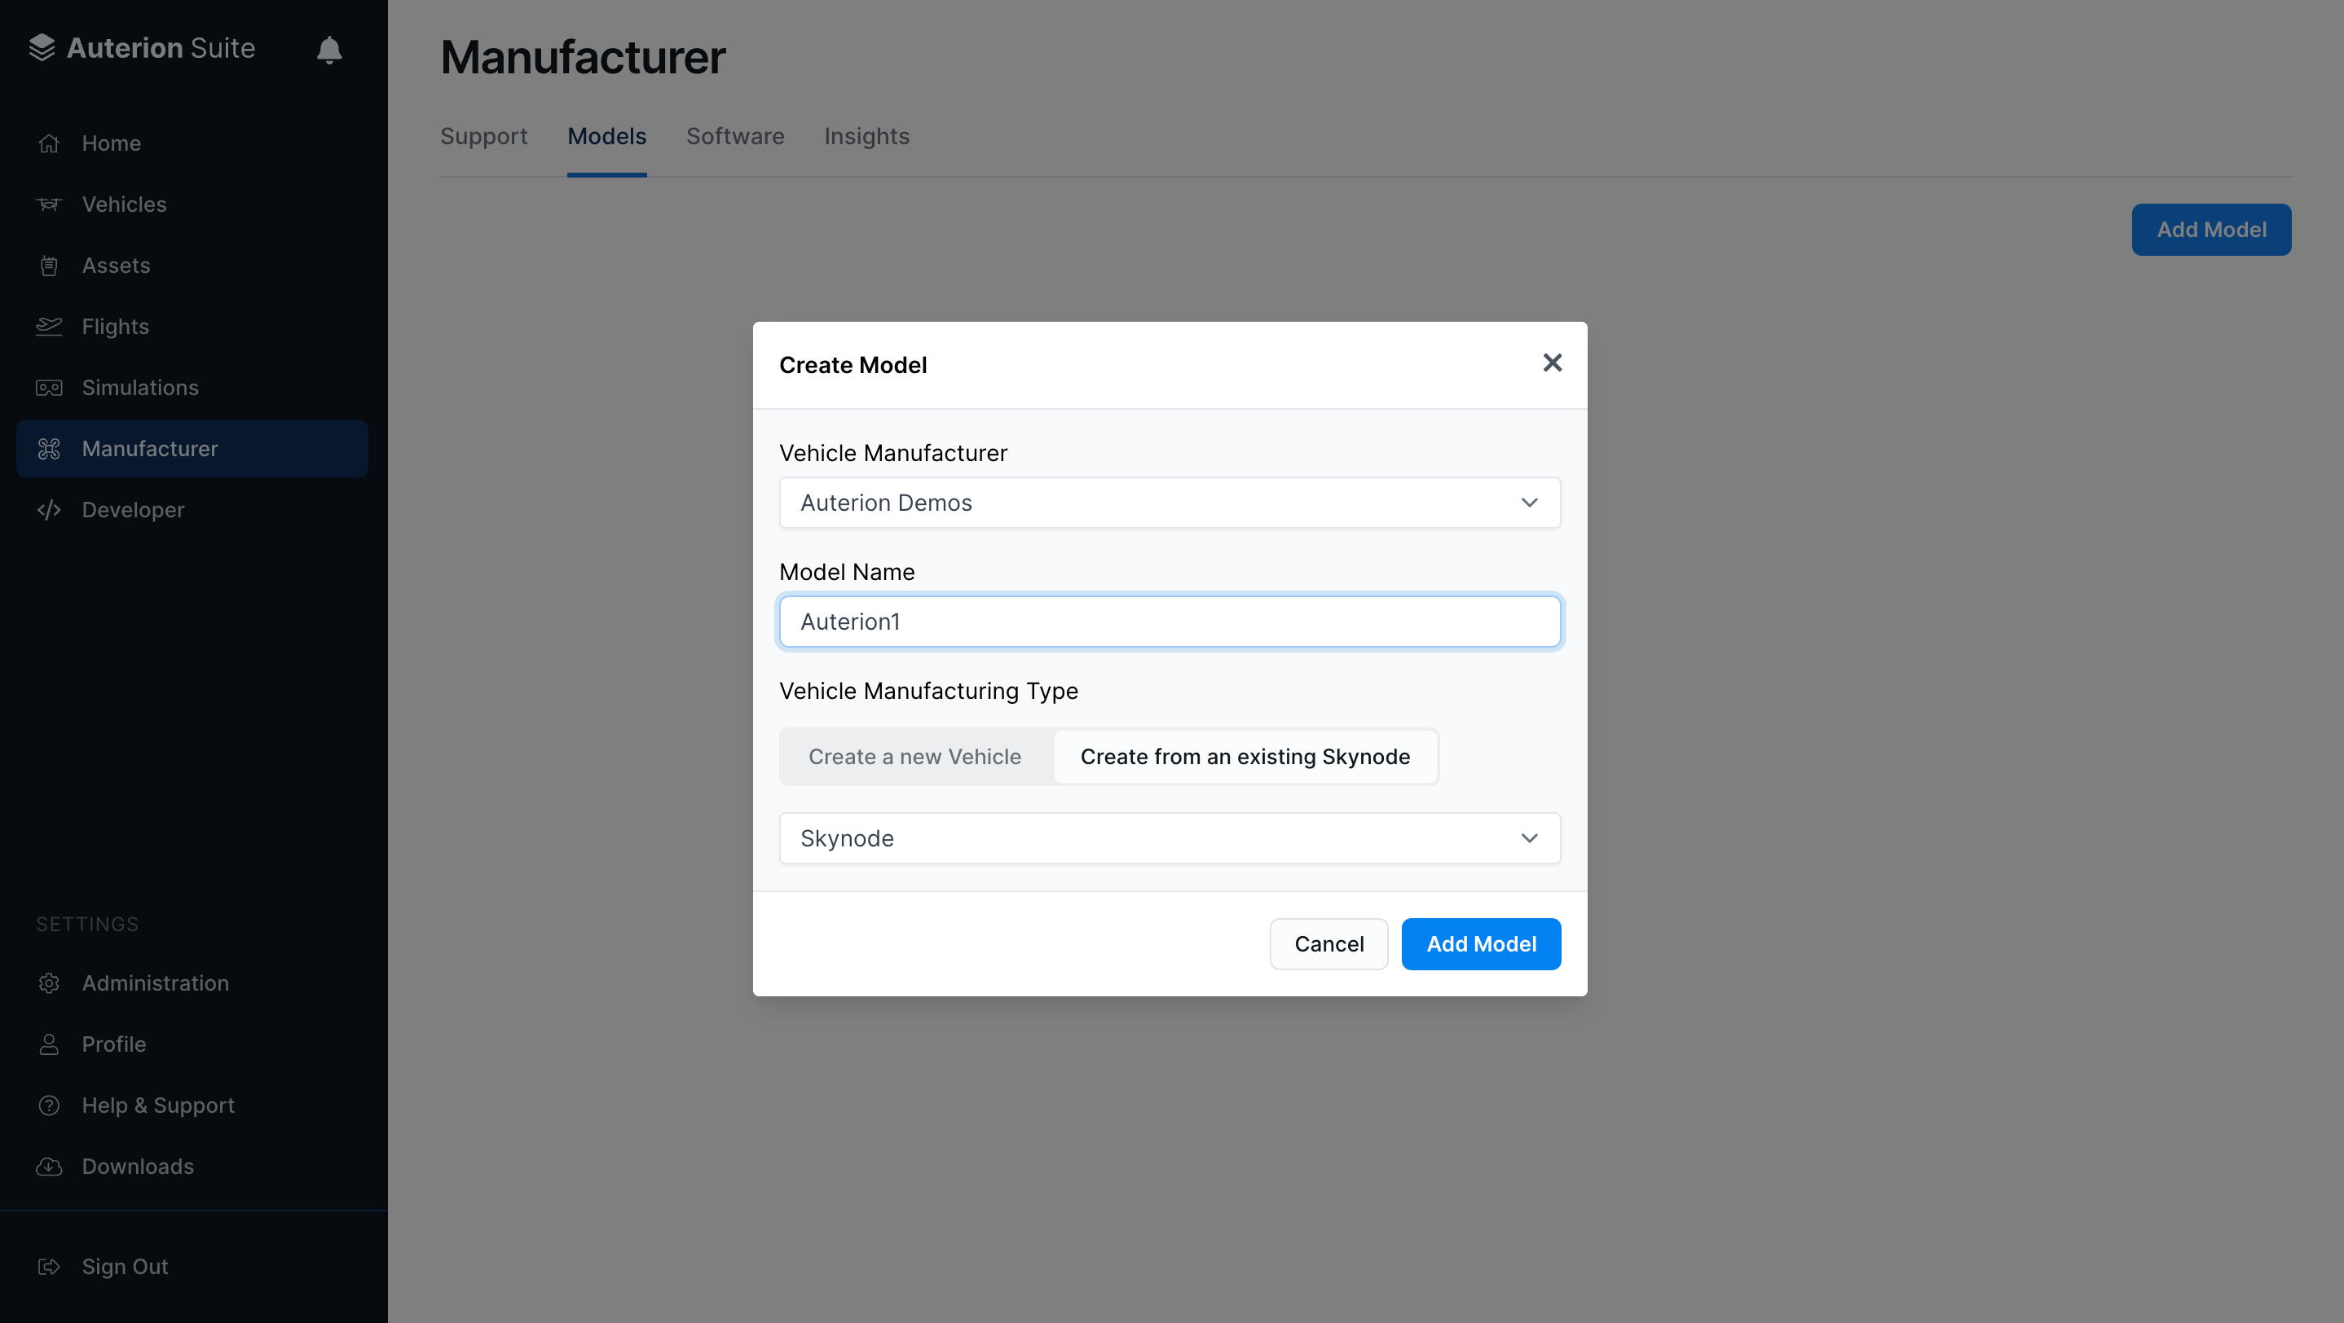Click the notification bell icon
Screen dimensions: 2344x1323
328,49
